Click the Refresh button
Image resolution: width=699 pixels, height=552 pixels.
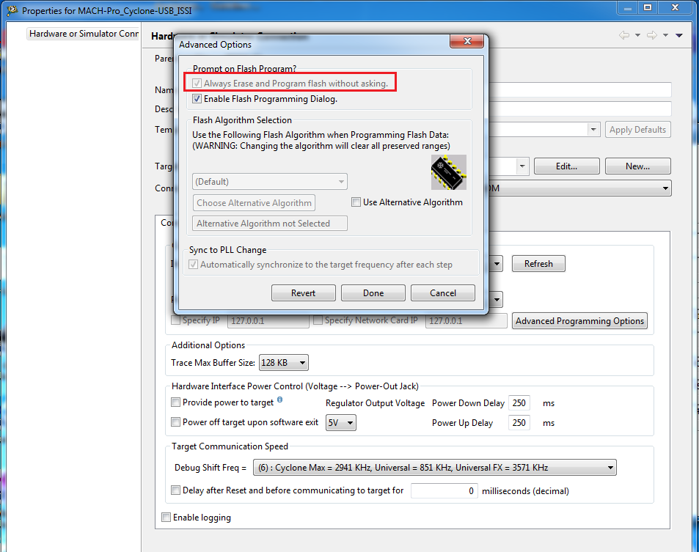click(538, 263)
